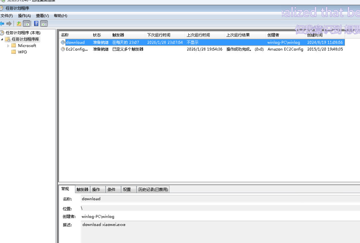The image size is (360, 243).
Task: Open Help via the question mark icon
Action: click(36, 24)
